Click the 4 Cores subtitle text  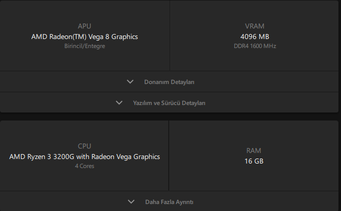tap(85, 166)
